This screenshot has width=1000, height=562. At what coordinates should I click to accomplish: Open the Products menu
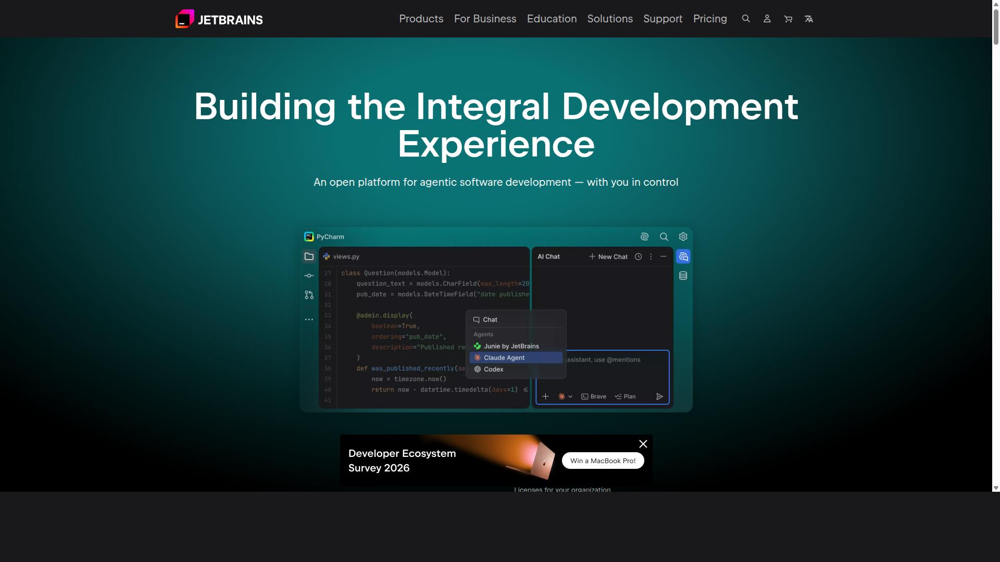coord(421,19)
